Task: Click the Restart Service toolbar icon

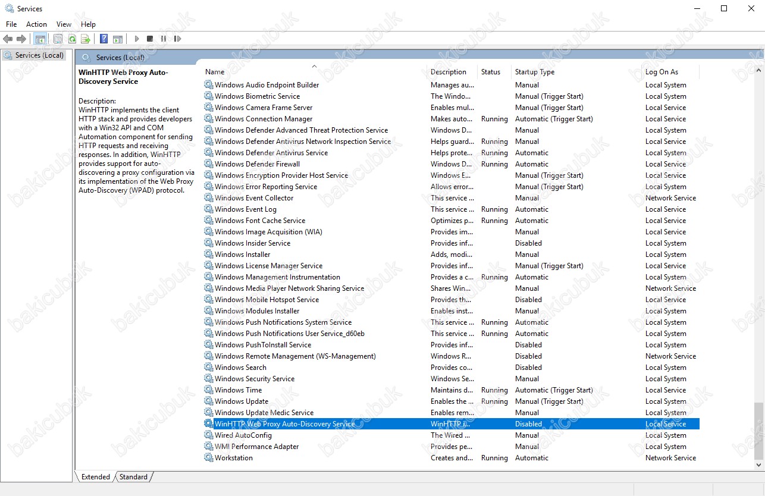Action: (x=177, y=39)
